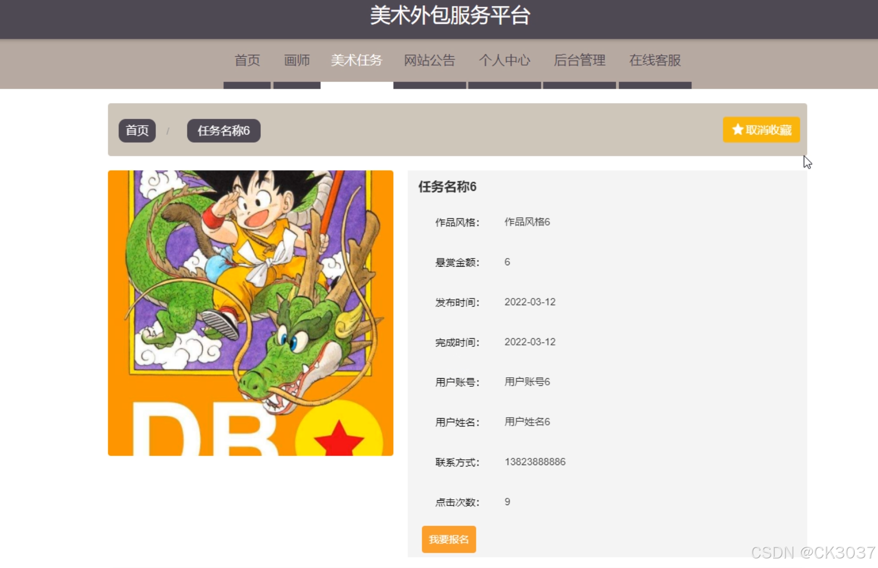
Task: Click the click count value 9
Action: point(507,502)
